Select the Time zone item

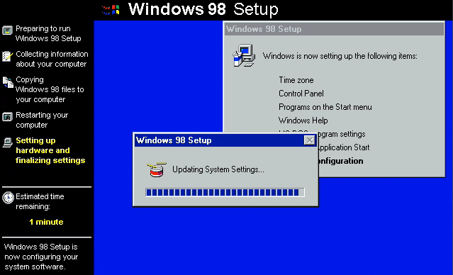296,80
